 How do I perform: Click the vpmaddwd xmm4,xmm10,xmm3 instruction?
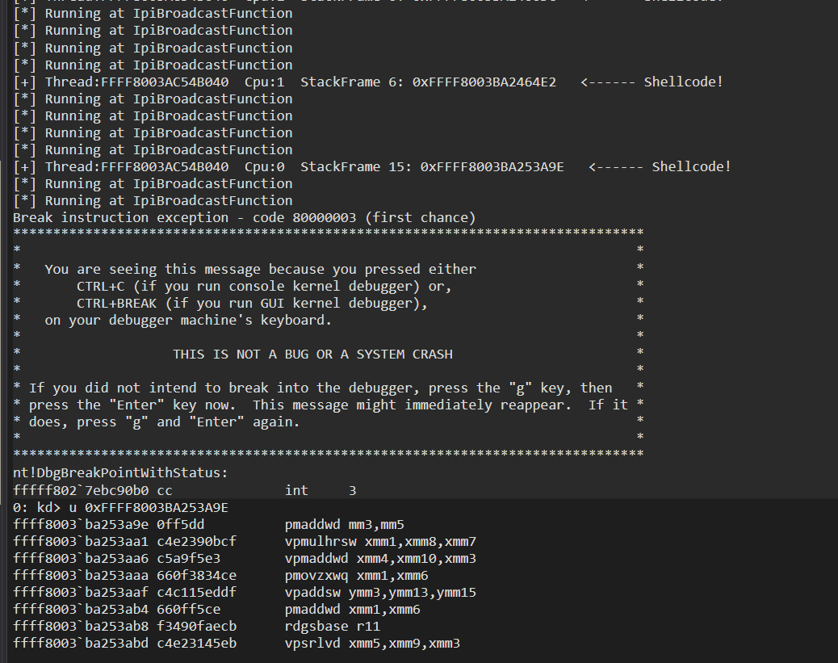click(x=380, y=558)
